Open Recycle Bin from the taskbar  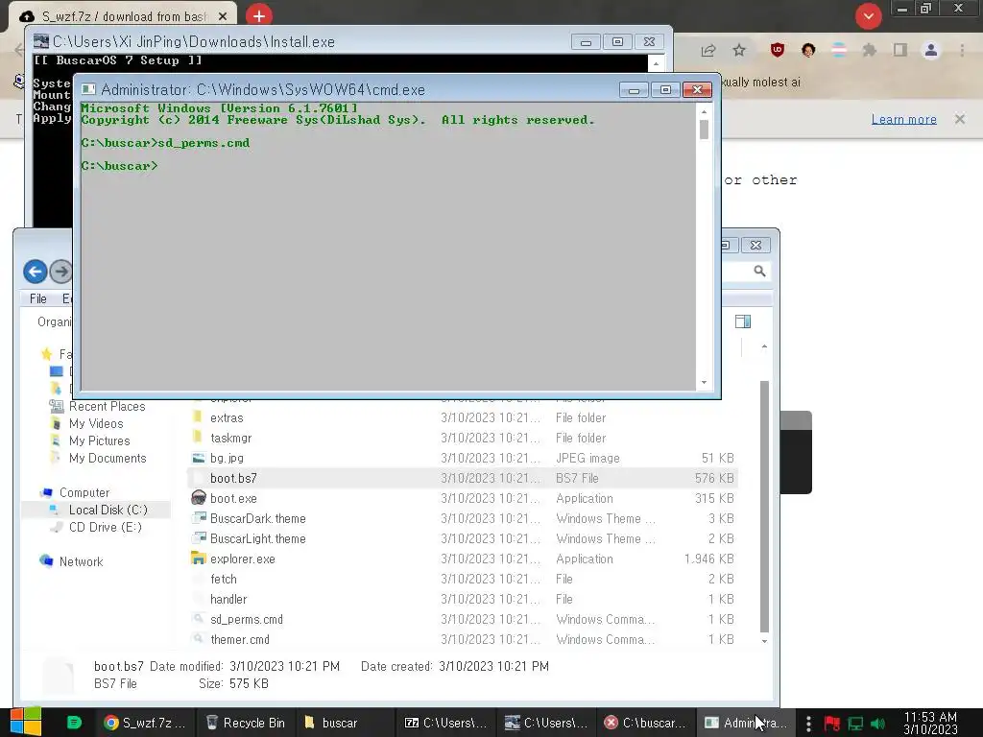(246, 723)
